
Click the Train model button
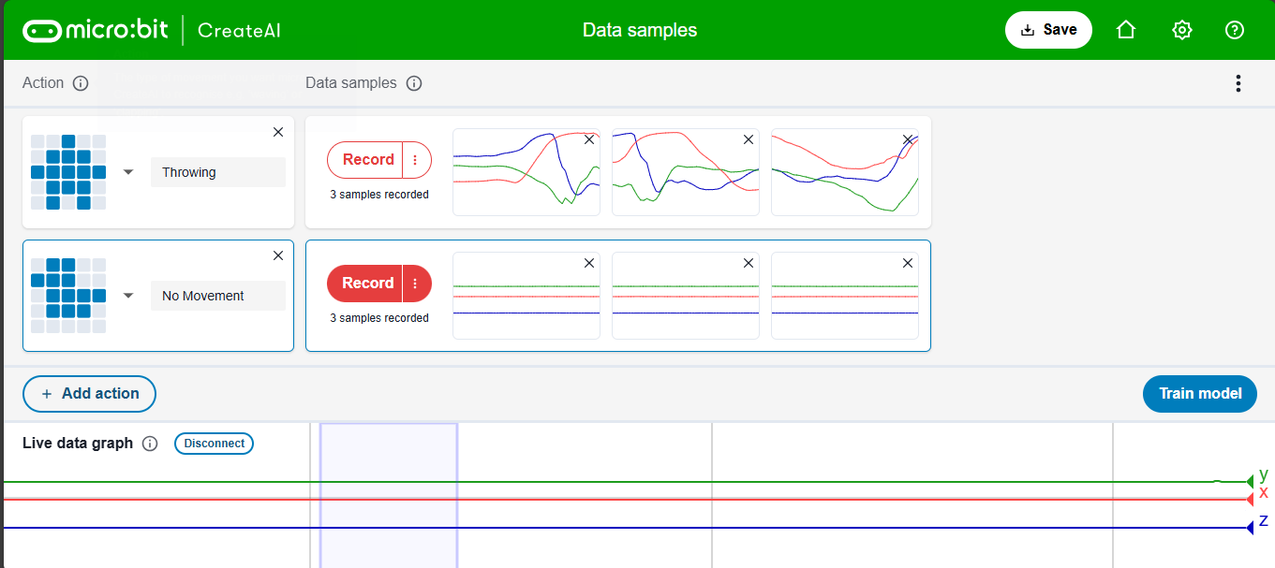[1200, 393]
